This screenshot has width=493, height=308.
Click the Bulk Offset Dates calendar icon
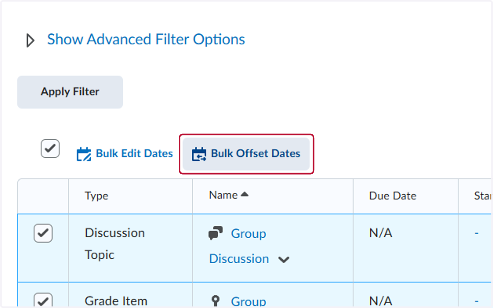(x=199, y=154)
